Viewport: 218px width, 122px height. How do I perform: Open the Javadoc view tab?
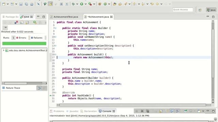click(72, 111)
